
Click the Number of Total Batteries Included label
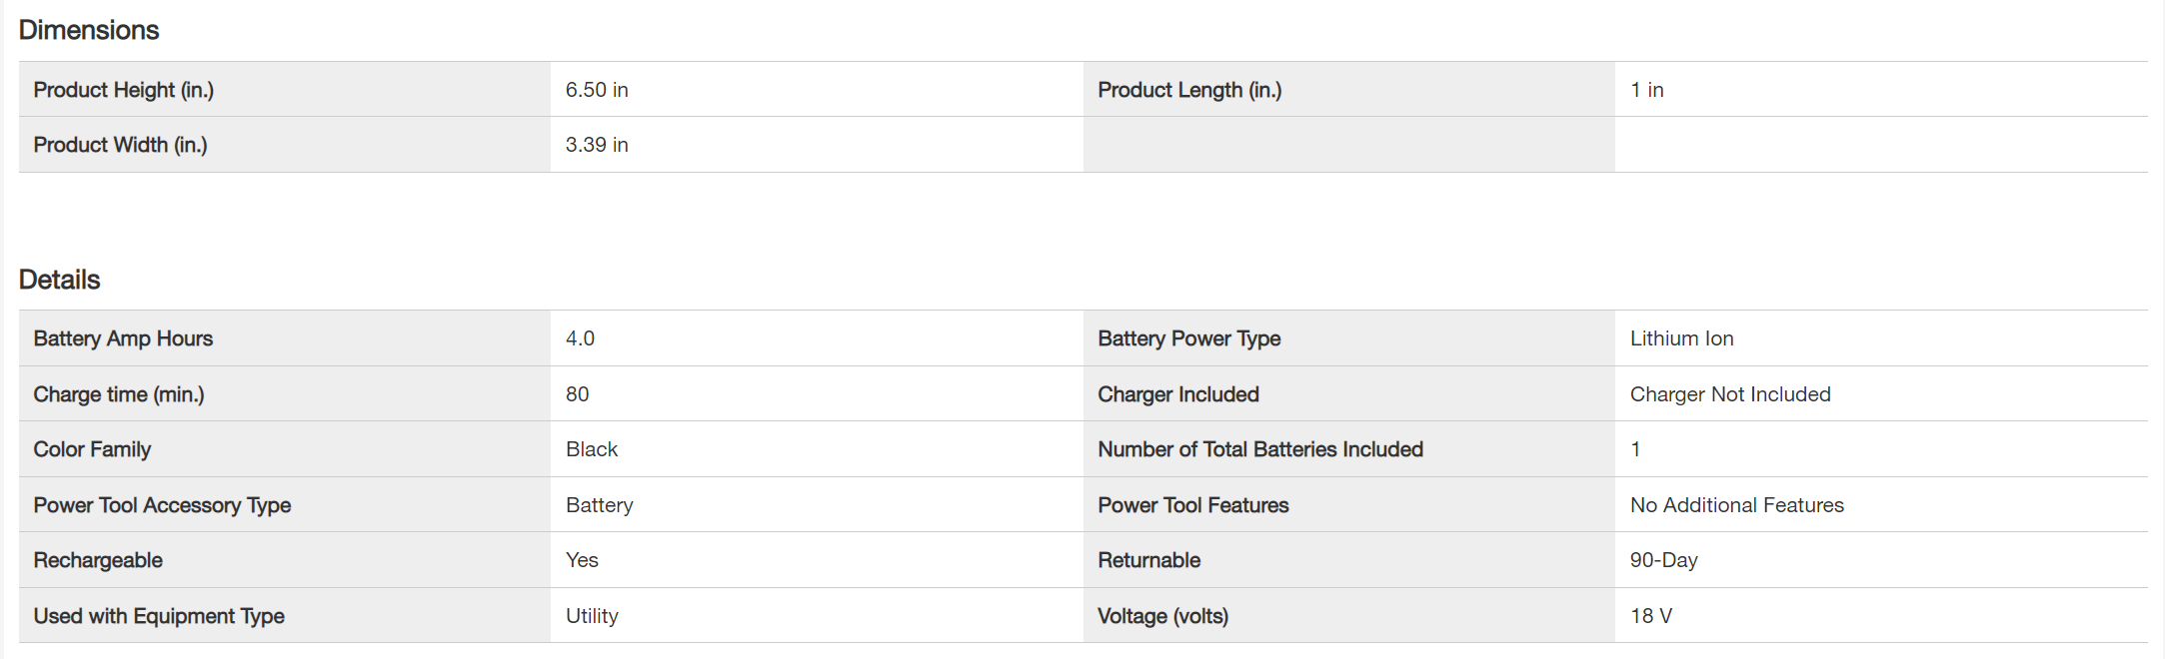click(x=1260, y=449)
